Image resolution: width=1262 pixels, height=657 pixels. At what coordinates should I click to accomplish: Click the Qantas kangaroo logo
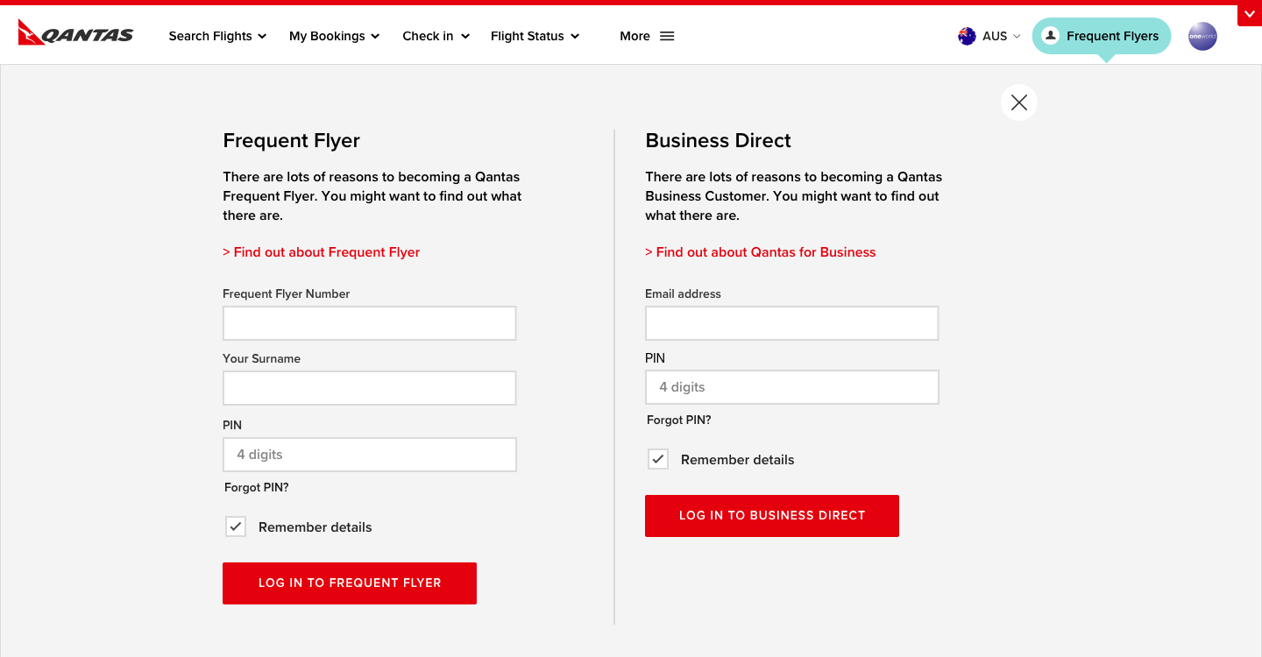75,33
